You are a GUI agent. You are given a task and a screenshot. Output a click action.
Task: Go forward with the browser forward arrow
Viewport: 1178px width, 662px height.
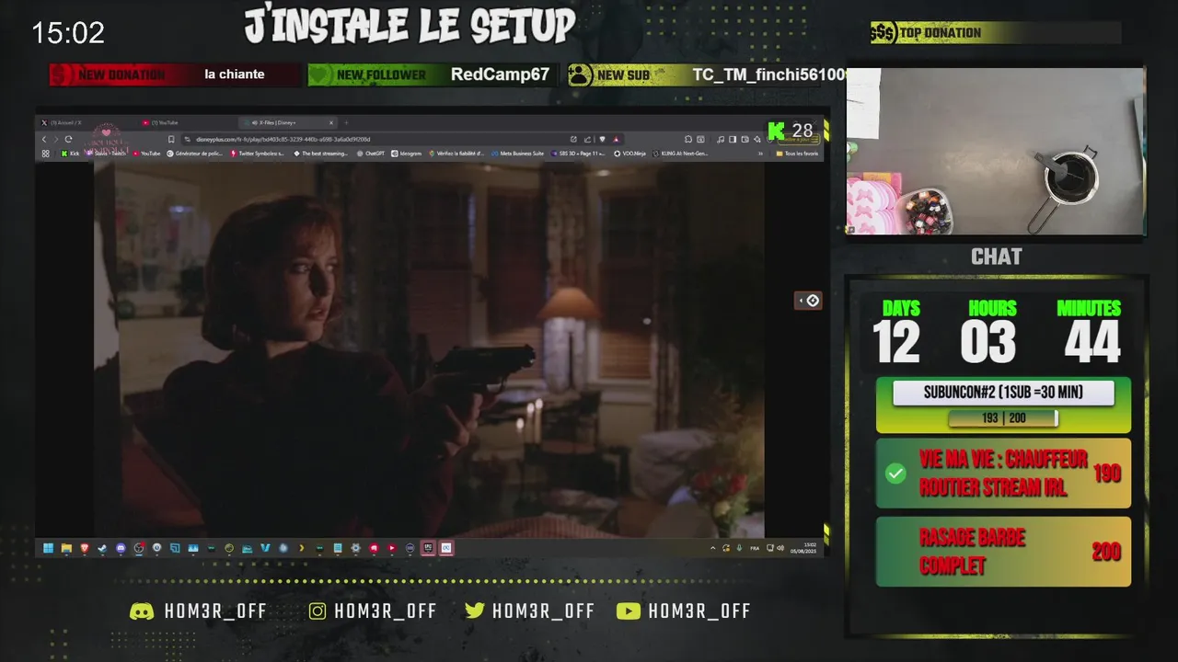coord(55,139)
